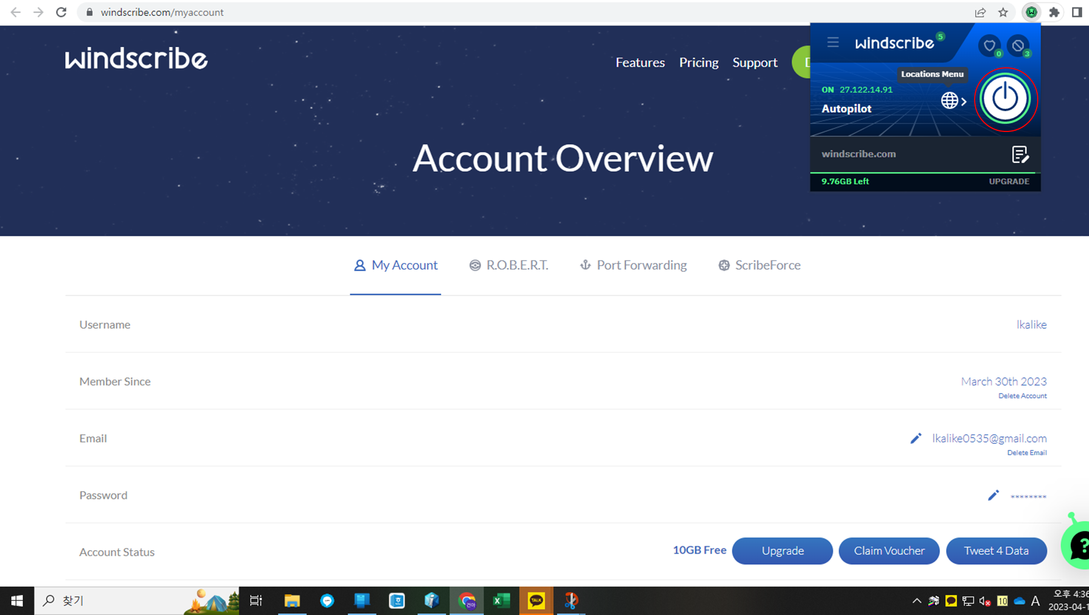Image resolution: width=1089 pixels, height=615 pixels.
Task: Show hidden system tray icons
Action: click(x=917, y=601)
